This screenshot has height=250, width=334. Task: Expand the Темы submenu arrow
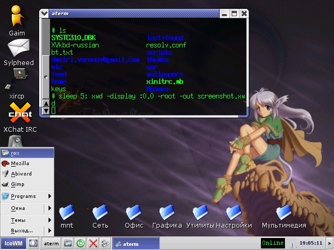pyautogui.click(x=50, y=220)
